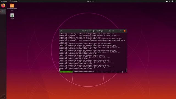
Task: Open the volume indicator in top bar
Action: pyautogui.click(x=169, y=1)
